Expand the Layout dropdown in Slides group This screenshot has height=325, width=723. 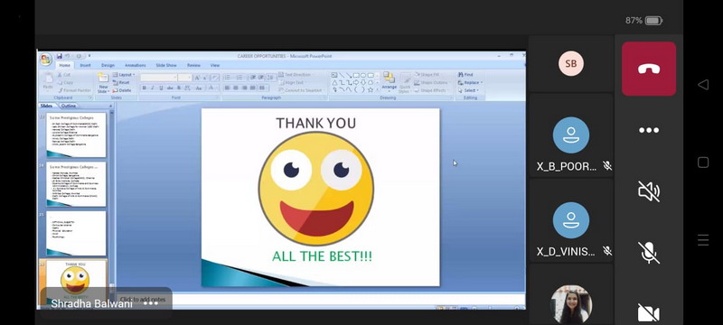124,75
